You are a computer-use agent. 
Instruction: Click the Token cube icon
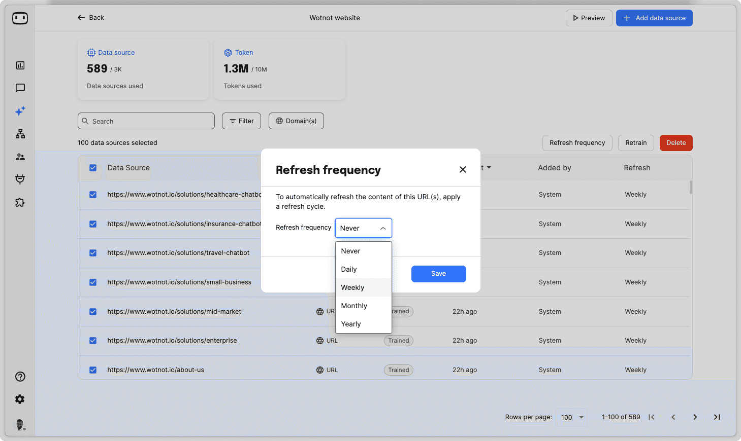[x=228, y=53]
